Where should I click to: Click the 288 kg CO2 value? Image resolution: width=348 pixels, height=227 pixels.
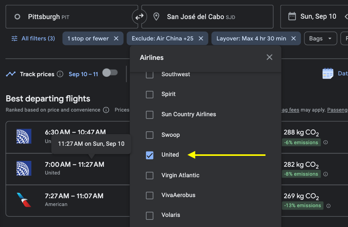tap(301, 133)
